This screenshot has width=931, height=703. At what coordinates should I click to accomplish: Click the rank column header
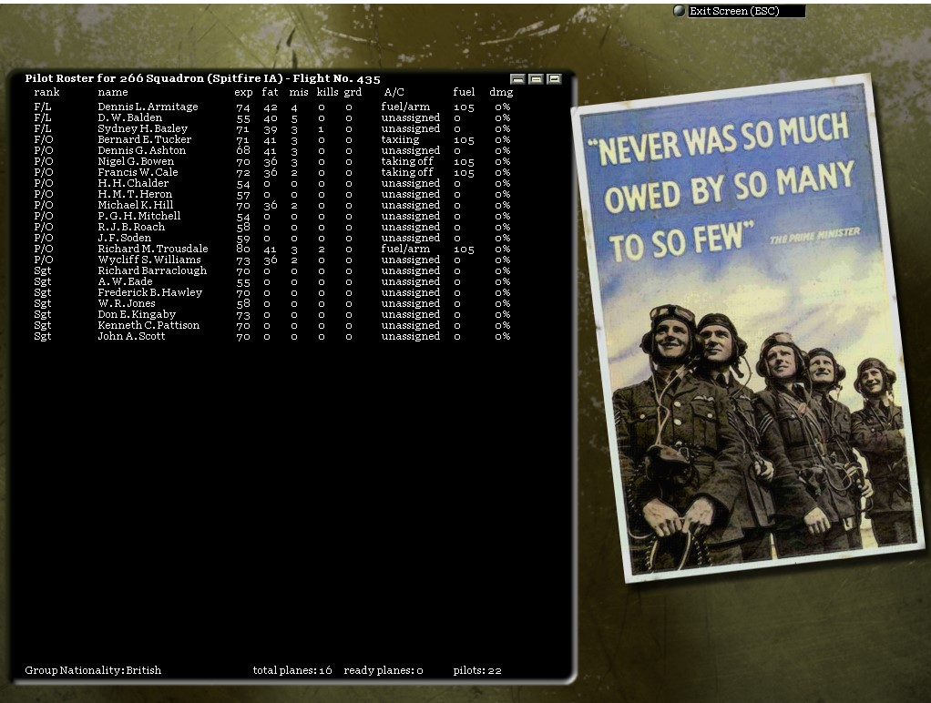(46, 92)
